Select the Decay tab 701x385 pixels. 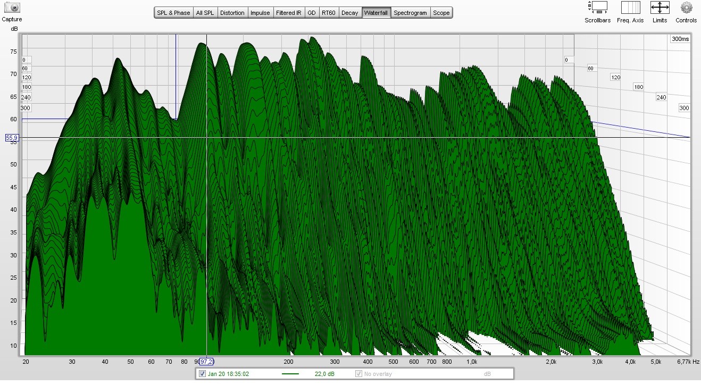(x=349, y=13)
